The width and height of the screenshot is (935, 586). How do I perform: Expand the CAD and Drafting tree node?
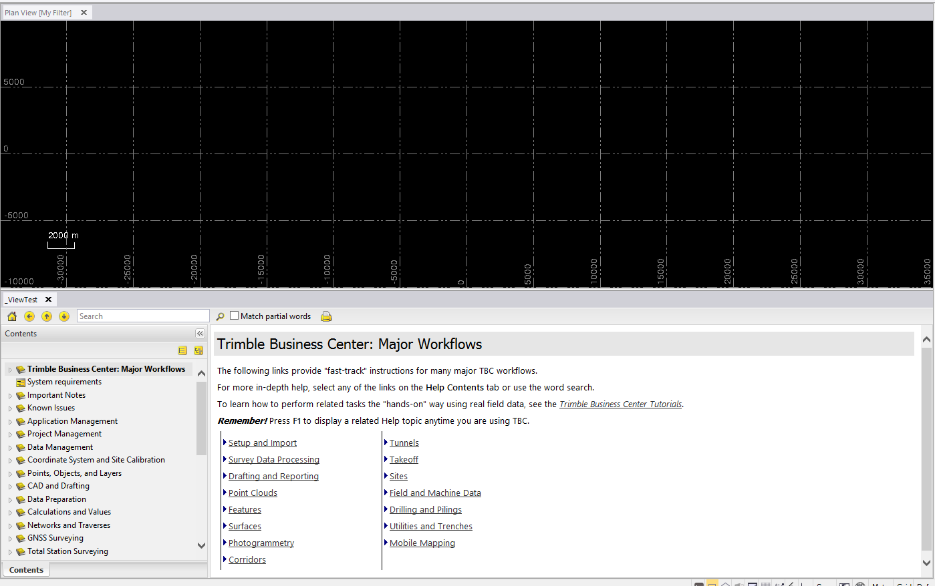click(10, 487)
